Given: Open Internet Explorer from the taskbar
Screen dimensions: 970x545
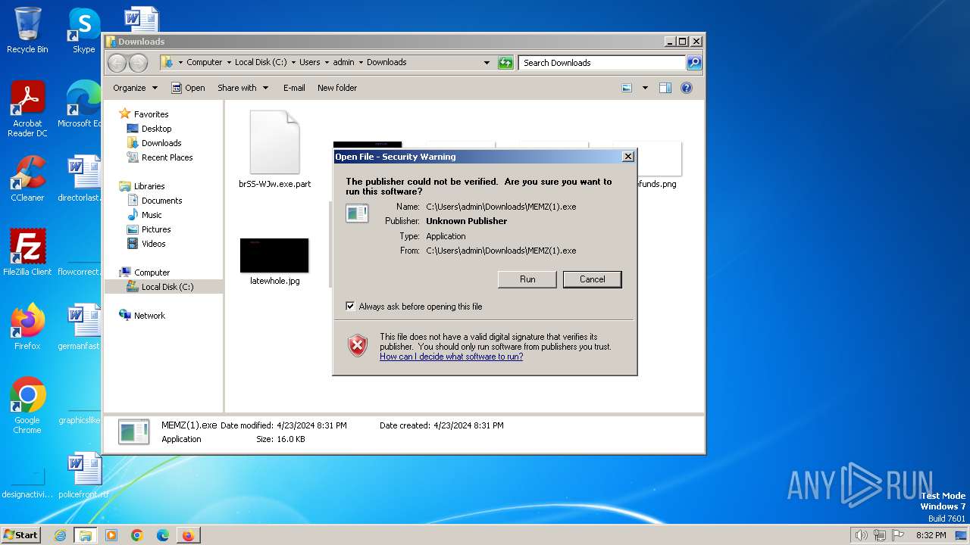Looking at the screenshot, I should pyautogui.click(x=60, y=535).
